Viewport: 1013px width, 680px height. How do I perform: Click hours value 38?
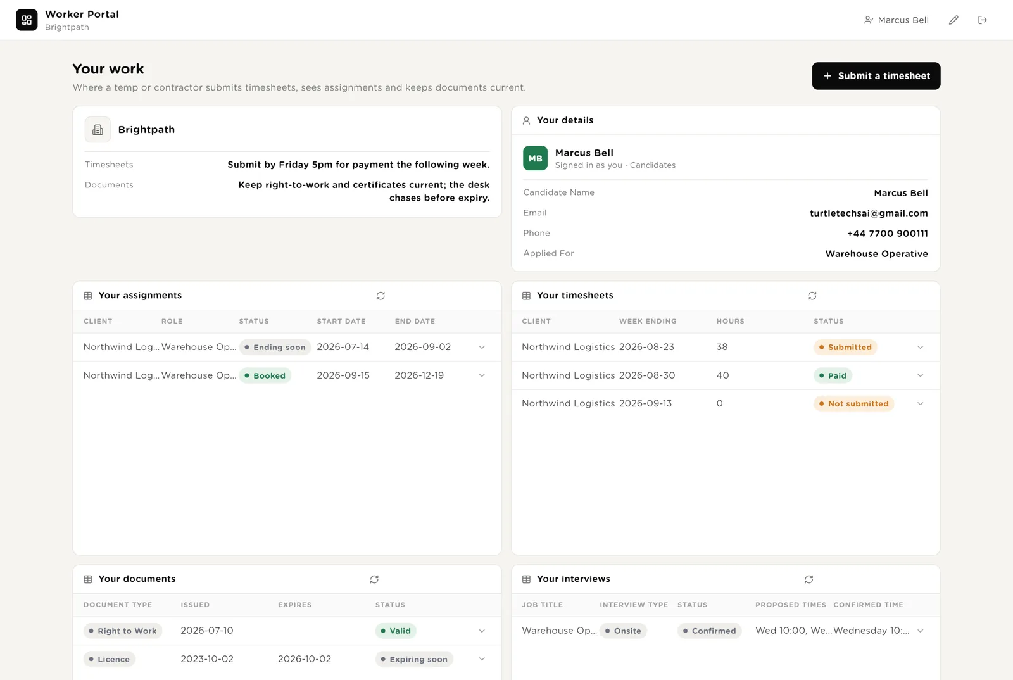coord(722,348)
